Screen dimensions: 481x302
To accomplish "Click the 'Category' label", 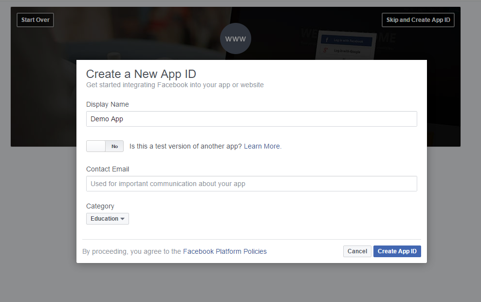I will click(x=100, y=206).
